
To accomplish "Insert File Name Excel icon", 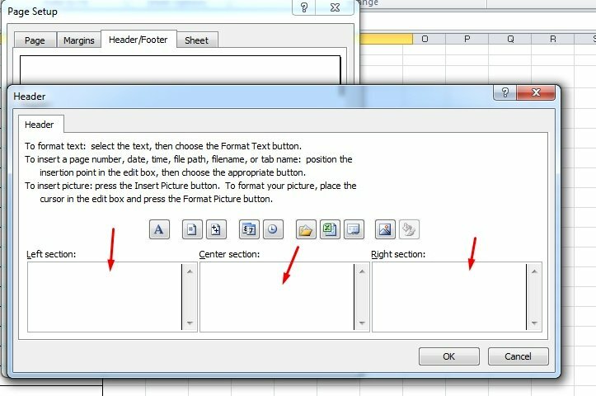I will pyautogui.click(x=330, y=230).
